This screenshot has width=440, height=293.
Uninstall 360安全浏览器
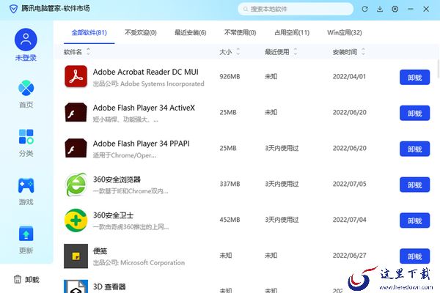coord(415,185)
